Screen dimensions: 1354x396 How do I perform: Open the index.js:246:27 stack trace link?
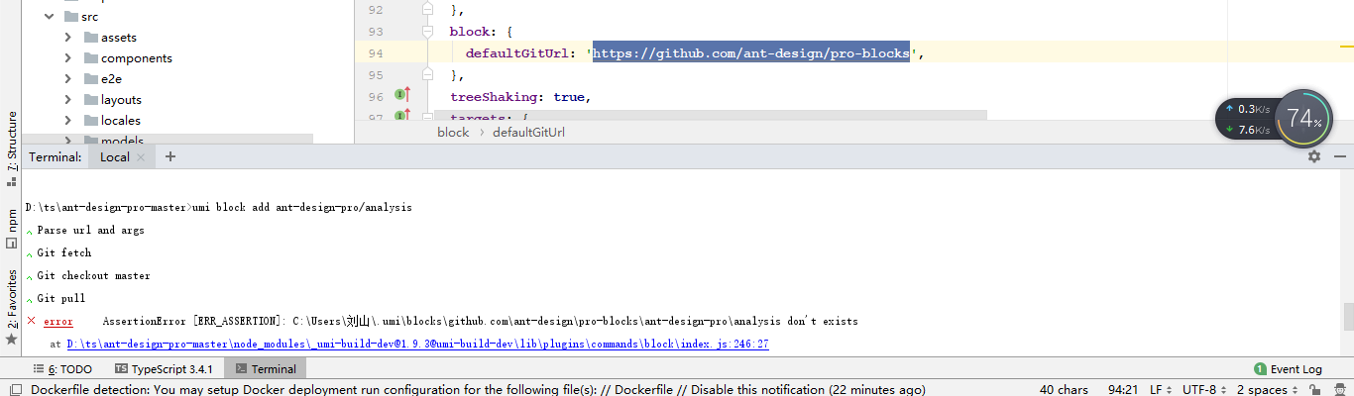[417, 344]
